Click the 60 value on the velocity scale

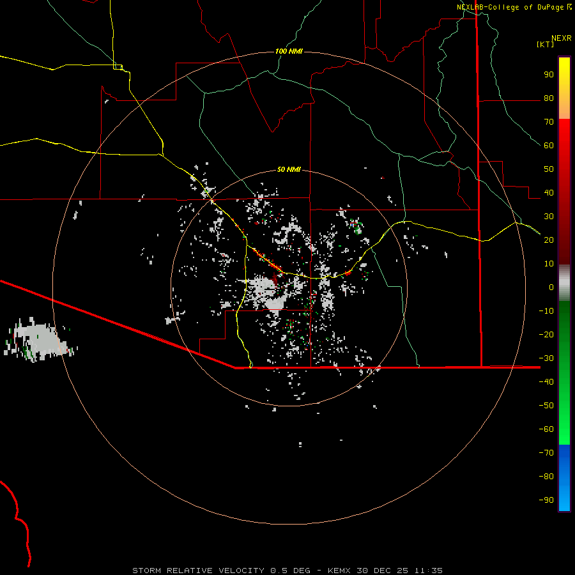pyautogui.click(x=549, y=146)
